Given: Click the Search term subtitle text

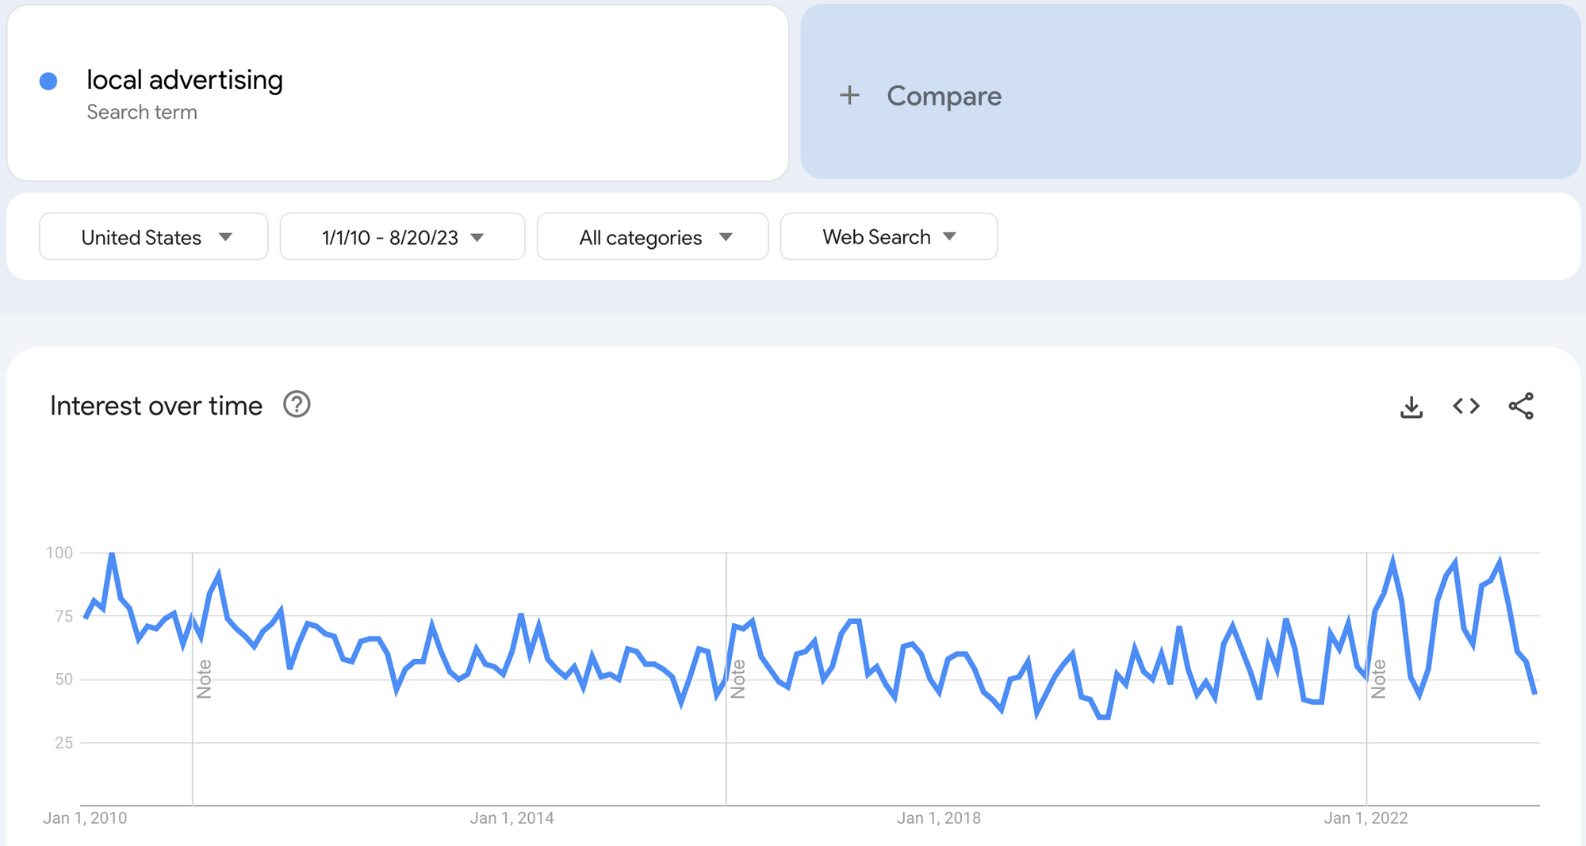Looking at the screenshot, I should tap(142, 112).
